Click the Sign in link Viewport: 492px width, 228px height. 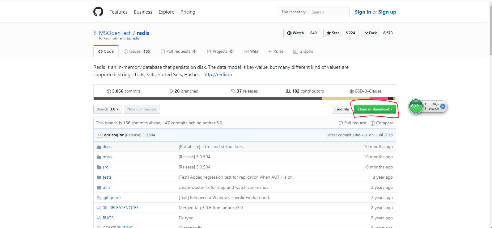coord(363,12)
